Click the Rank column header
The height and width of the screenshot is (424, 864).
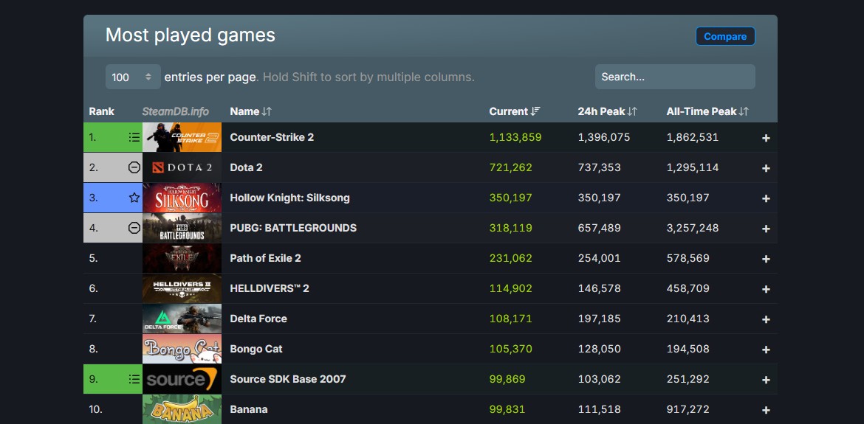pos(101,111)
